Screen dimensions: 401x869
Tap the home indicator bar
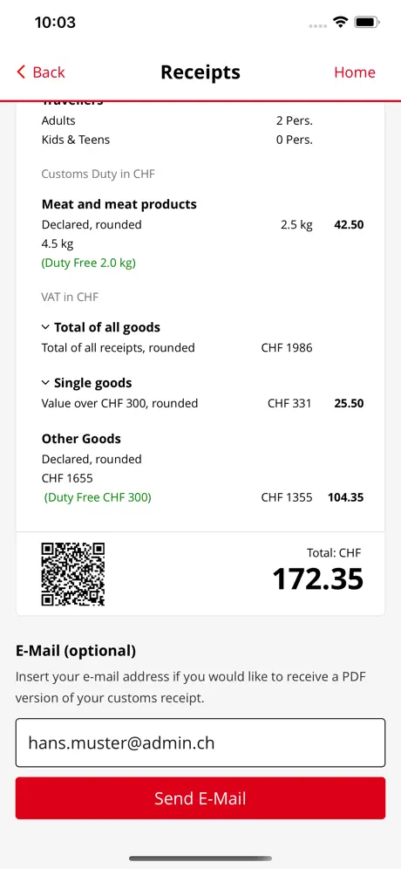[x=200, y=859]
